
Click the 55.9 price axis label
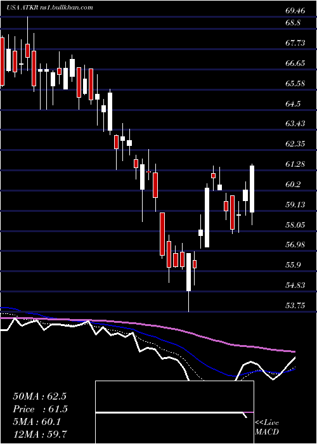(293, 265)
